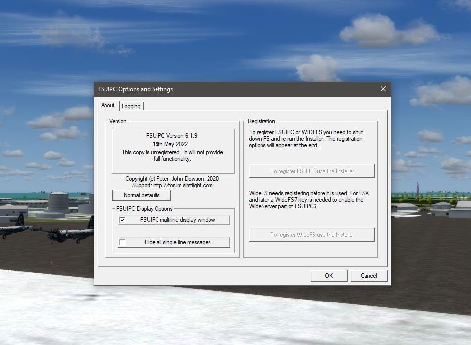Click the shut down FS registration instructions
This screenshot has height=345, width=471.
pos(306,139)
